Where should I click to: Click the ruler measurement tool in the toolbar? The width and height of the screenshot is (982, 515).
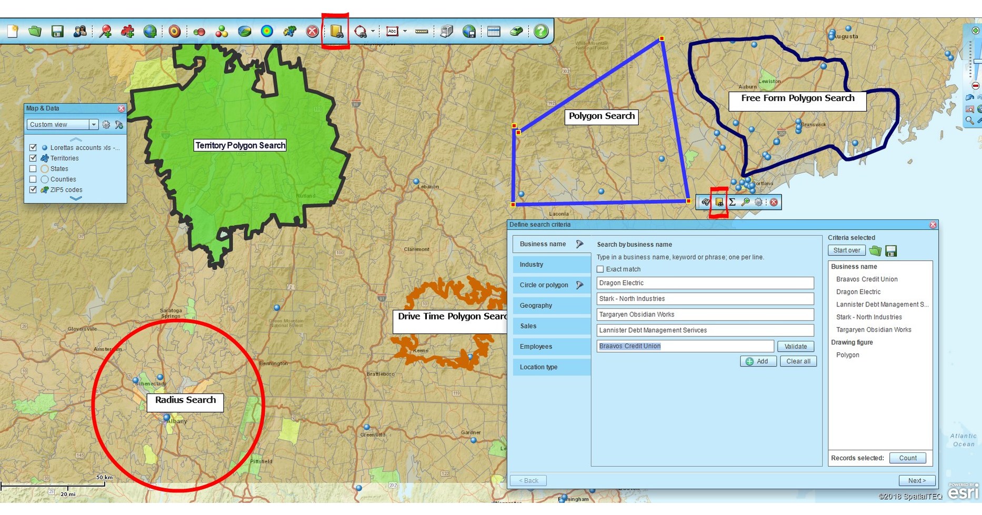(421, 31)
